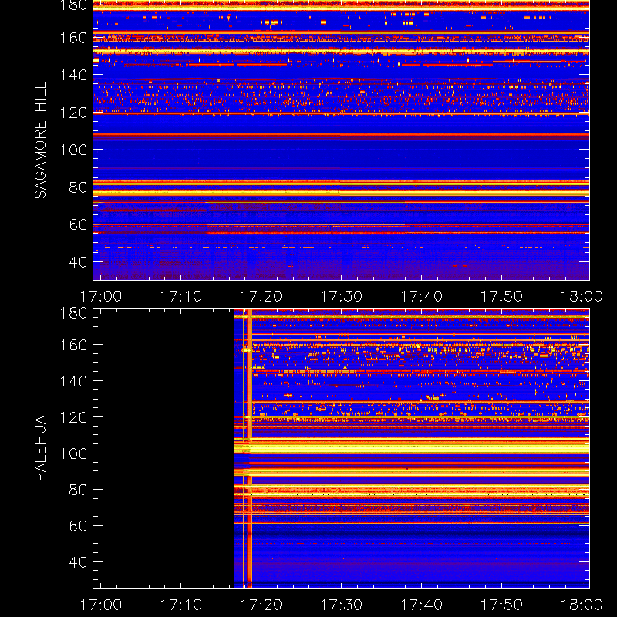This screenshot has width=617, height=617.
Task: Click 17:10 time label under Palehua plot
Action: [181, 605]
